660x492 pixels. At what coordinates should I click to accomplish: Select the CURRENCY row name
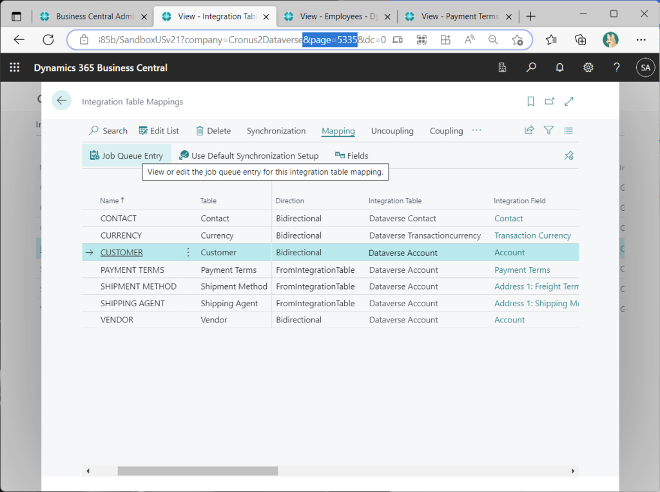click(x=121, y=235)
